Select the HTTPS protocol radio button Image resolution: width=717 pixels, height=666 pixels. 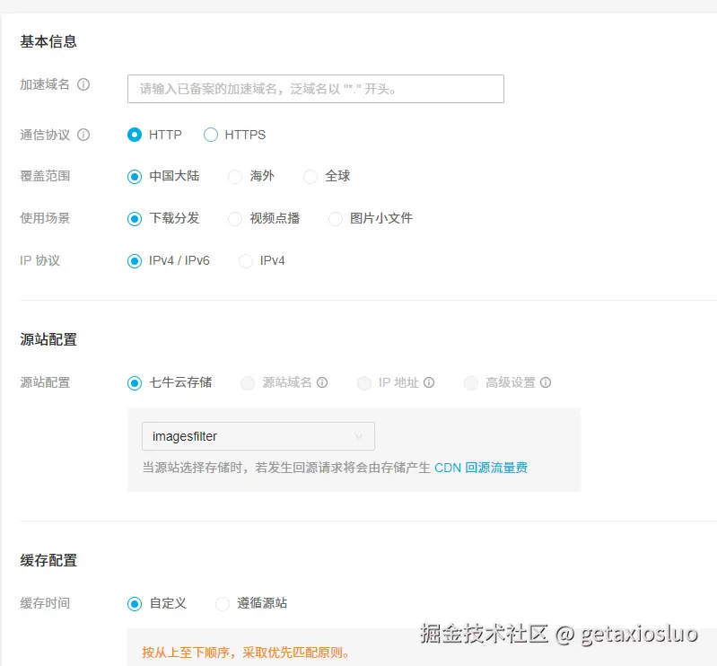click(210, 135)
